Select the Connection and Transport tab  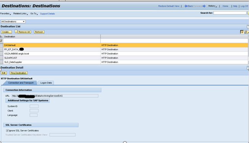point(21,83)
